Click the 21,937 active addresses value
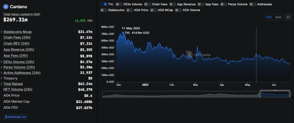The width and height of the screenshot is (294, 123). 86,73
